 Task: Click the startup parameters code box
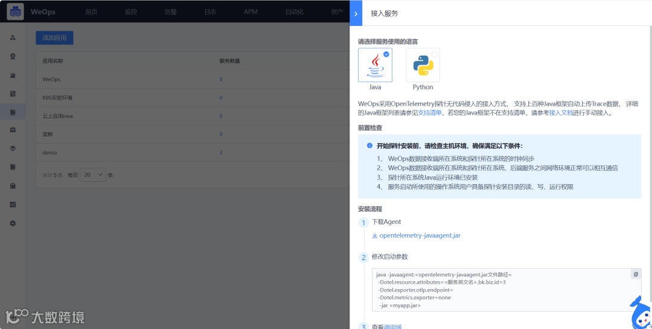pos(507,290)
